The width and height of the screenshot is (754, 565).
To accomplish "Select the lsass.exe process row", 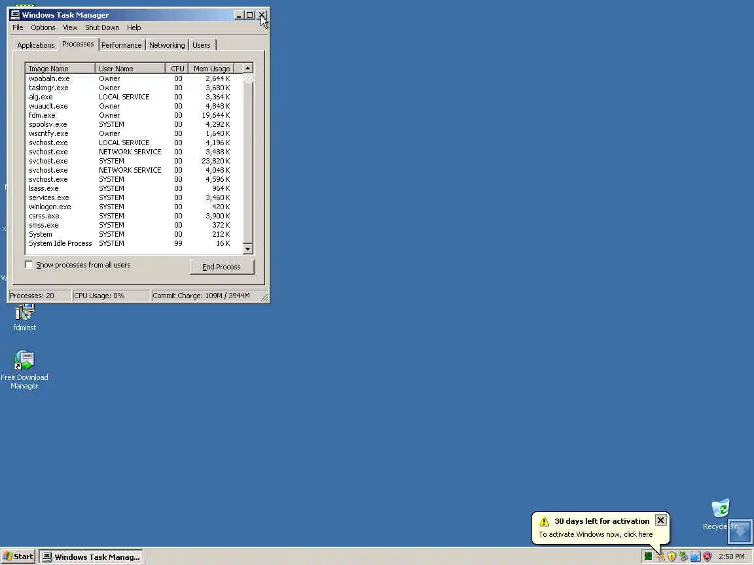I will pyautogui.click(x=134, y=188).
